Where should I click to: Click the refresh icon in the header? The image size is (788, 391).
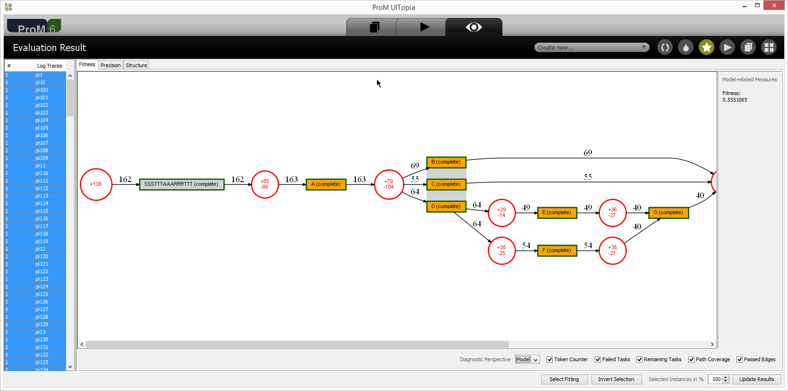tap(665, 47)
